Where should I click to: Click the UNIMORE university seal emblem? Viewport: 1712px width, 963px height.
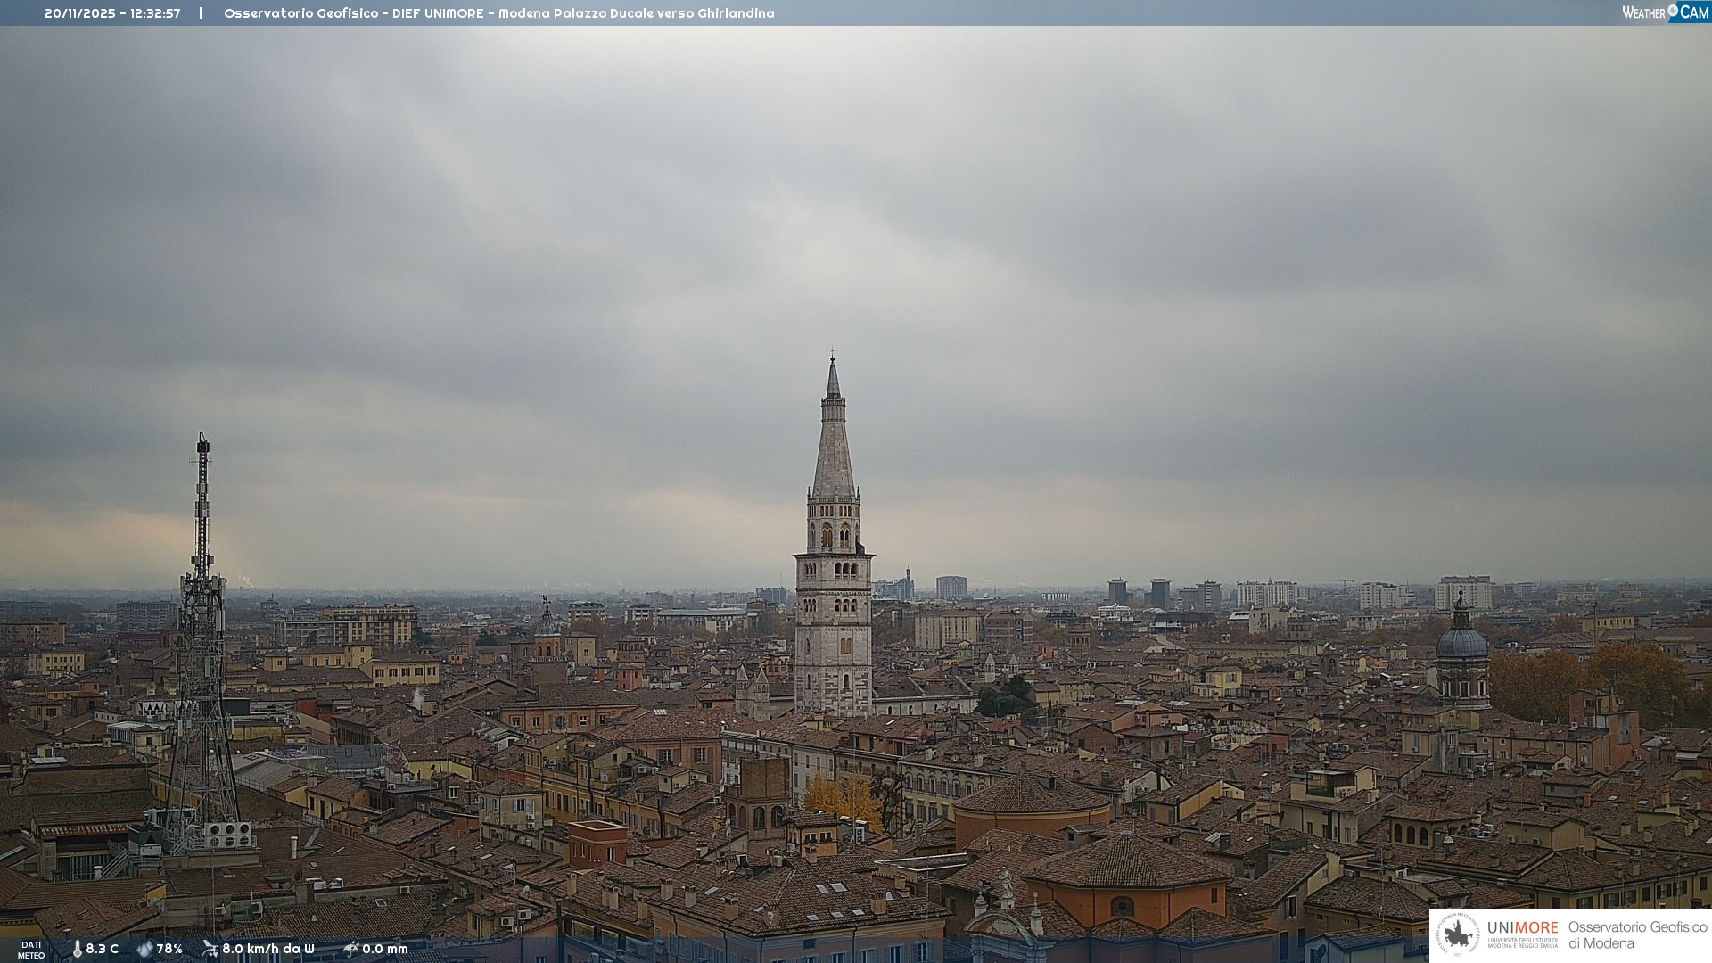click(1458, 934)
